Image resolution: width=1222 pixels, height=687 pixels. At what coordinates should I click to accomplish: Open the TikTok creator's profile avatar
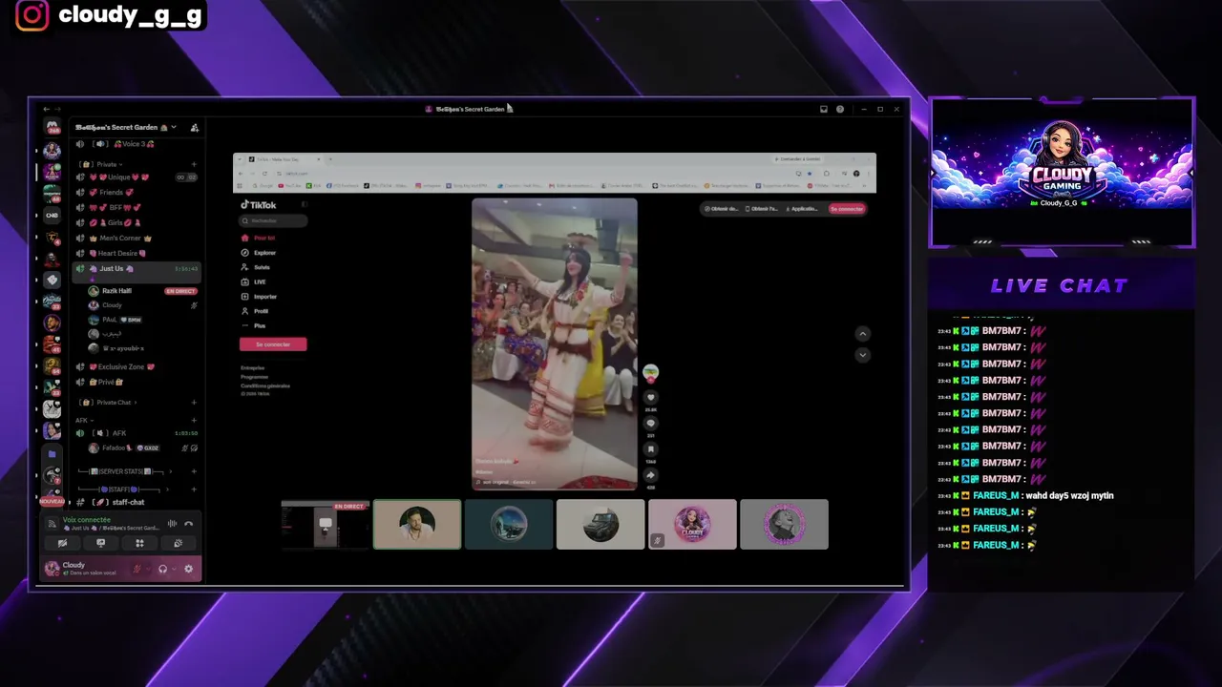650,372
